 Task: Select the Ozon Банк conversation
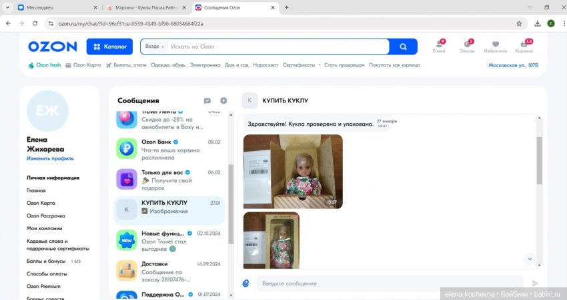169,147
